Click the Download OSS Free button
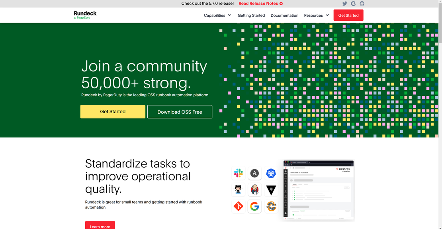Viewport: 442px width, 229px height. pos(180,112)
